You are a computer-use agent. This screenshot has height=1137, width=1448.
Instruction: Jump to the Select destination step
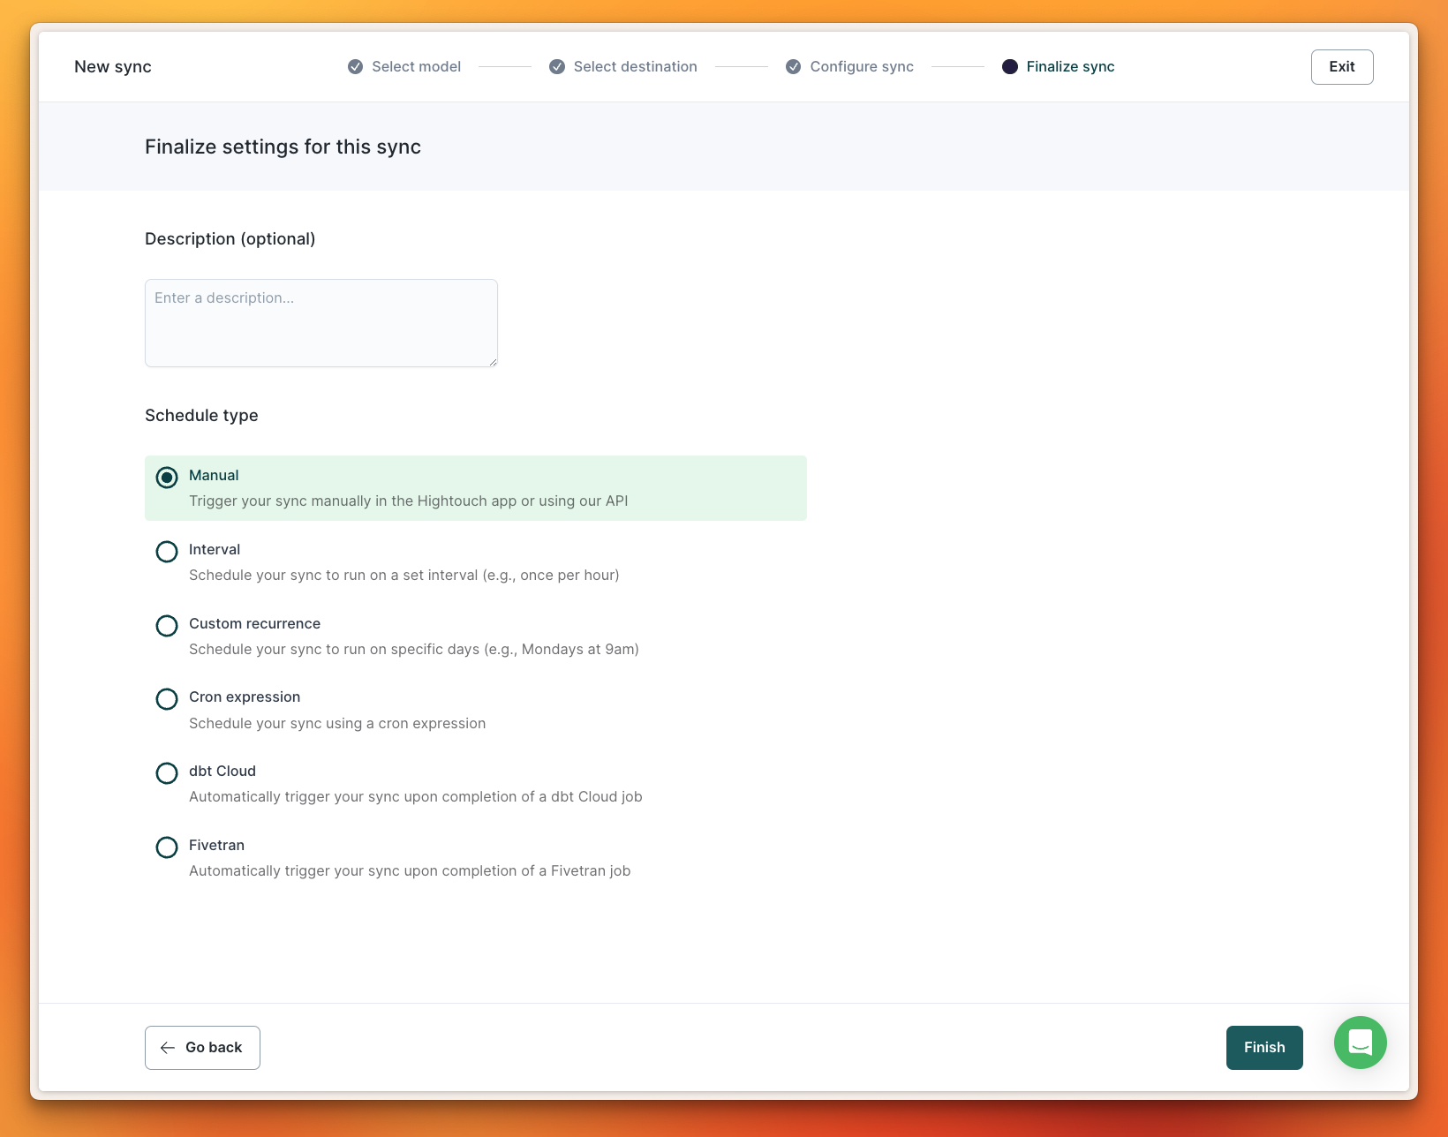(635, 67)
